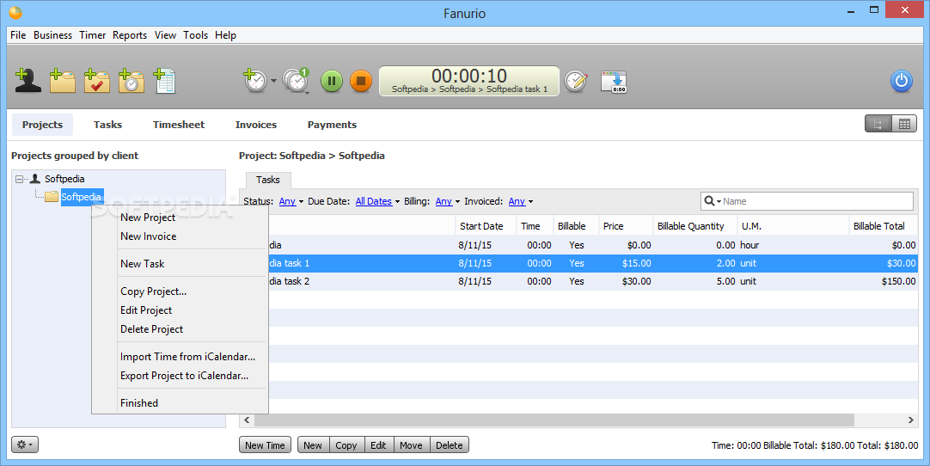The width and height of the screenshot is (930, 466).
Task: Open the Invoiced filter Any dropdown
Action: [x=521, y=201]
